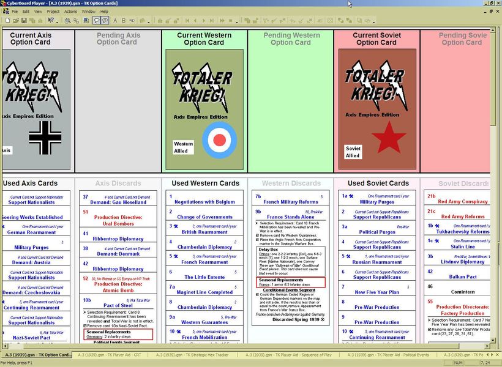This screenshot has width=502, height=367.
Task: Activate the context help pointer icon
Action: [x=51, y=20]
